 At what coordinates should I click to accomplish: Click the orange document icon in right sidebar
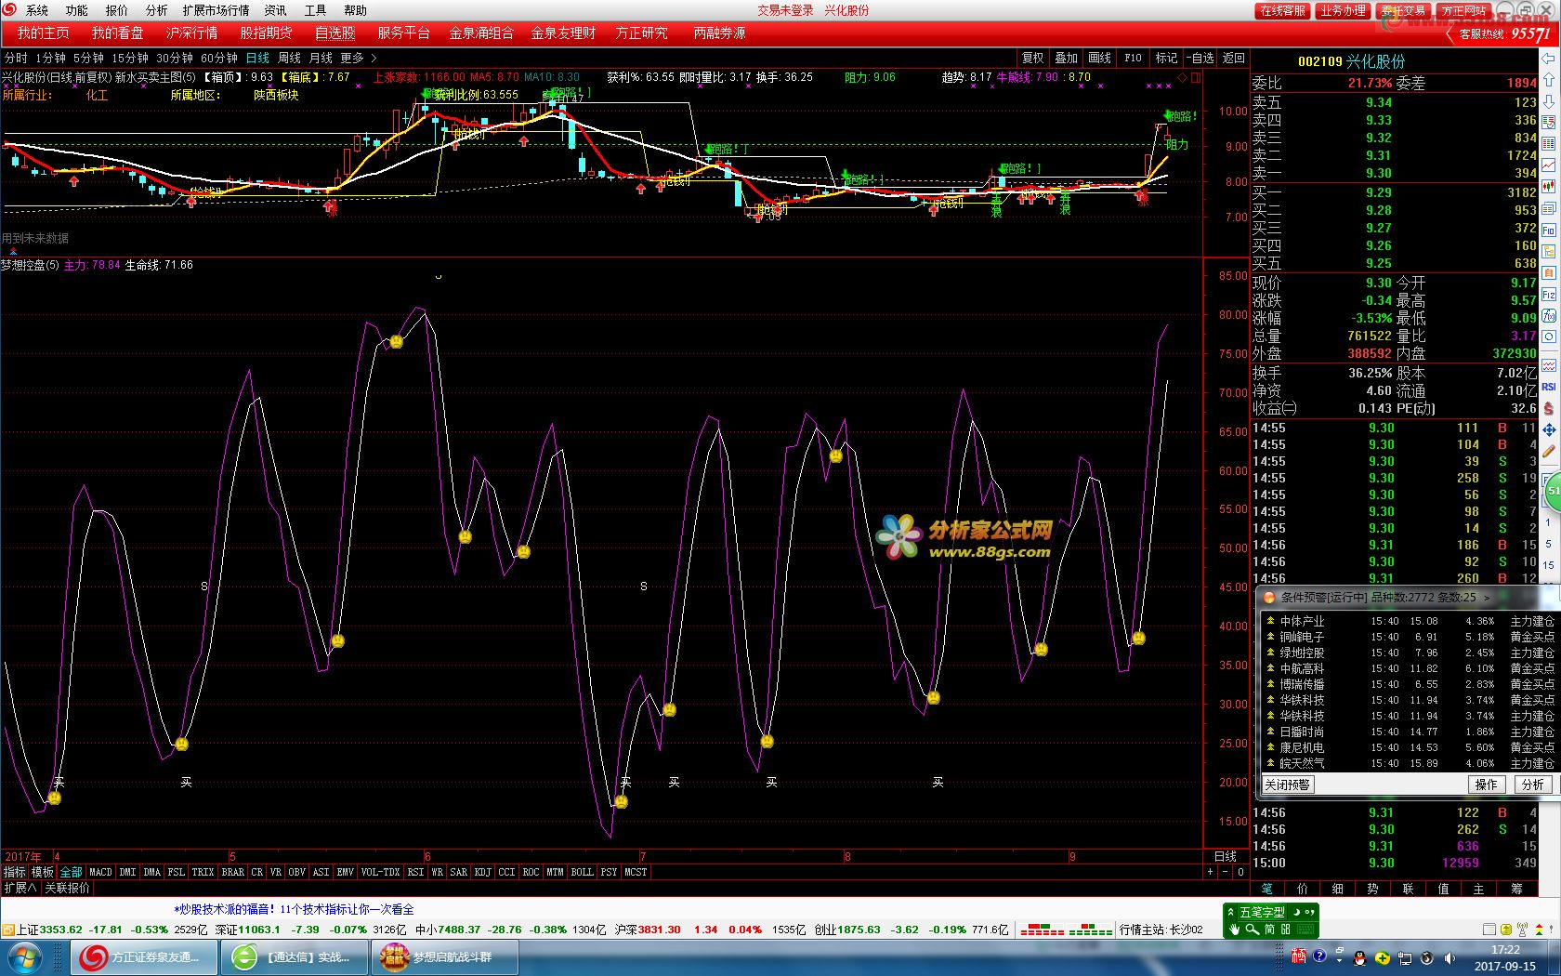click(x=1549, y=272)
